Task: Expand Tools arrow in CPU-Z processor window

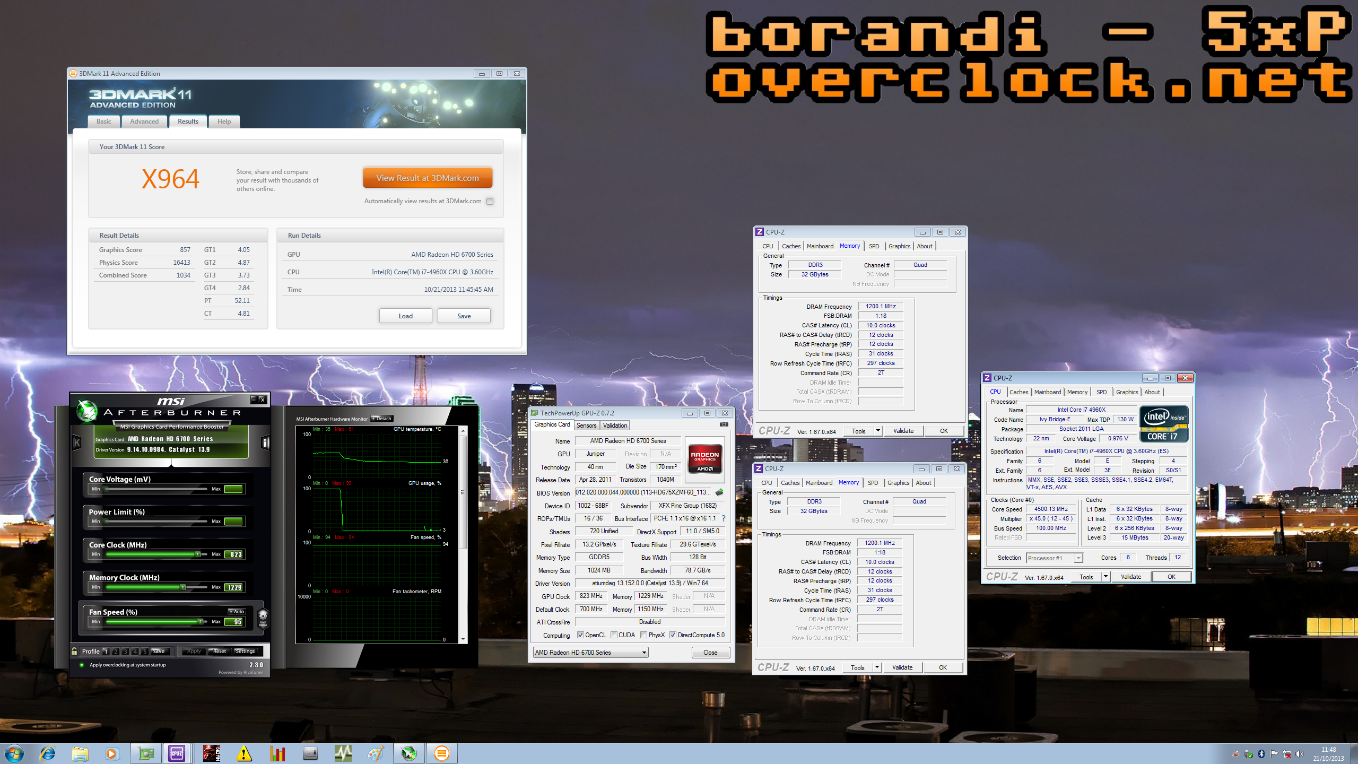Action: click(x=1105, y=577)
